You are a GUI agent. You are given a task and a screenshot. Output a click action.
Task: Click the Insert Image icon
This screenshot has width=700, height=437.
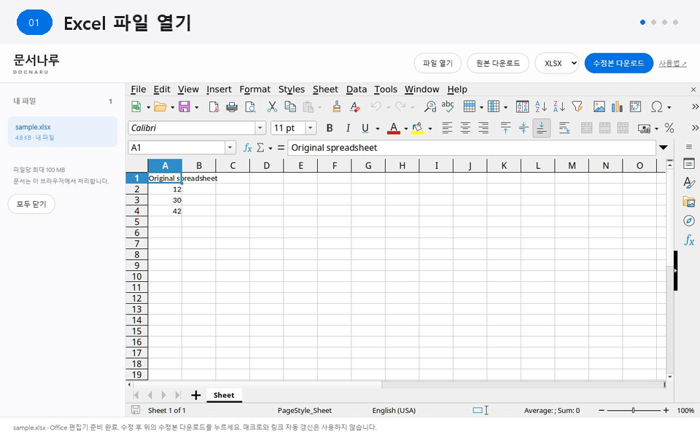(599, 106)
